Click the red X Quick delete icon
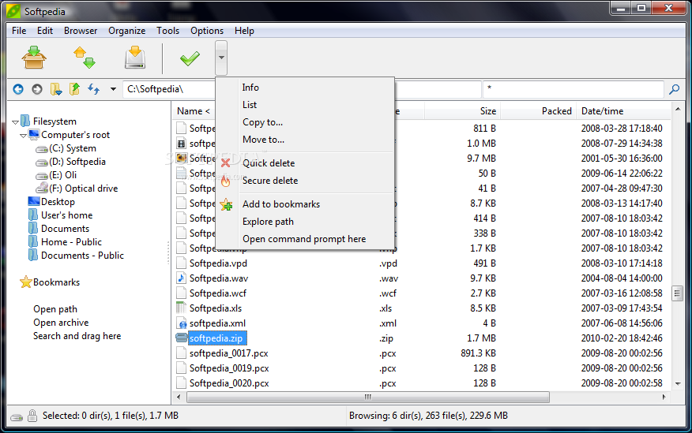692x433 pixels. click(225, 163)
